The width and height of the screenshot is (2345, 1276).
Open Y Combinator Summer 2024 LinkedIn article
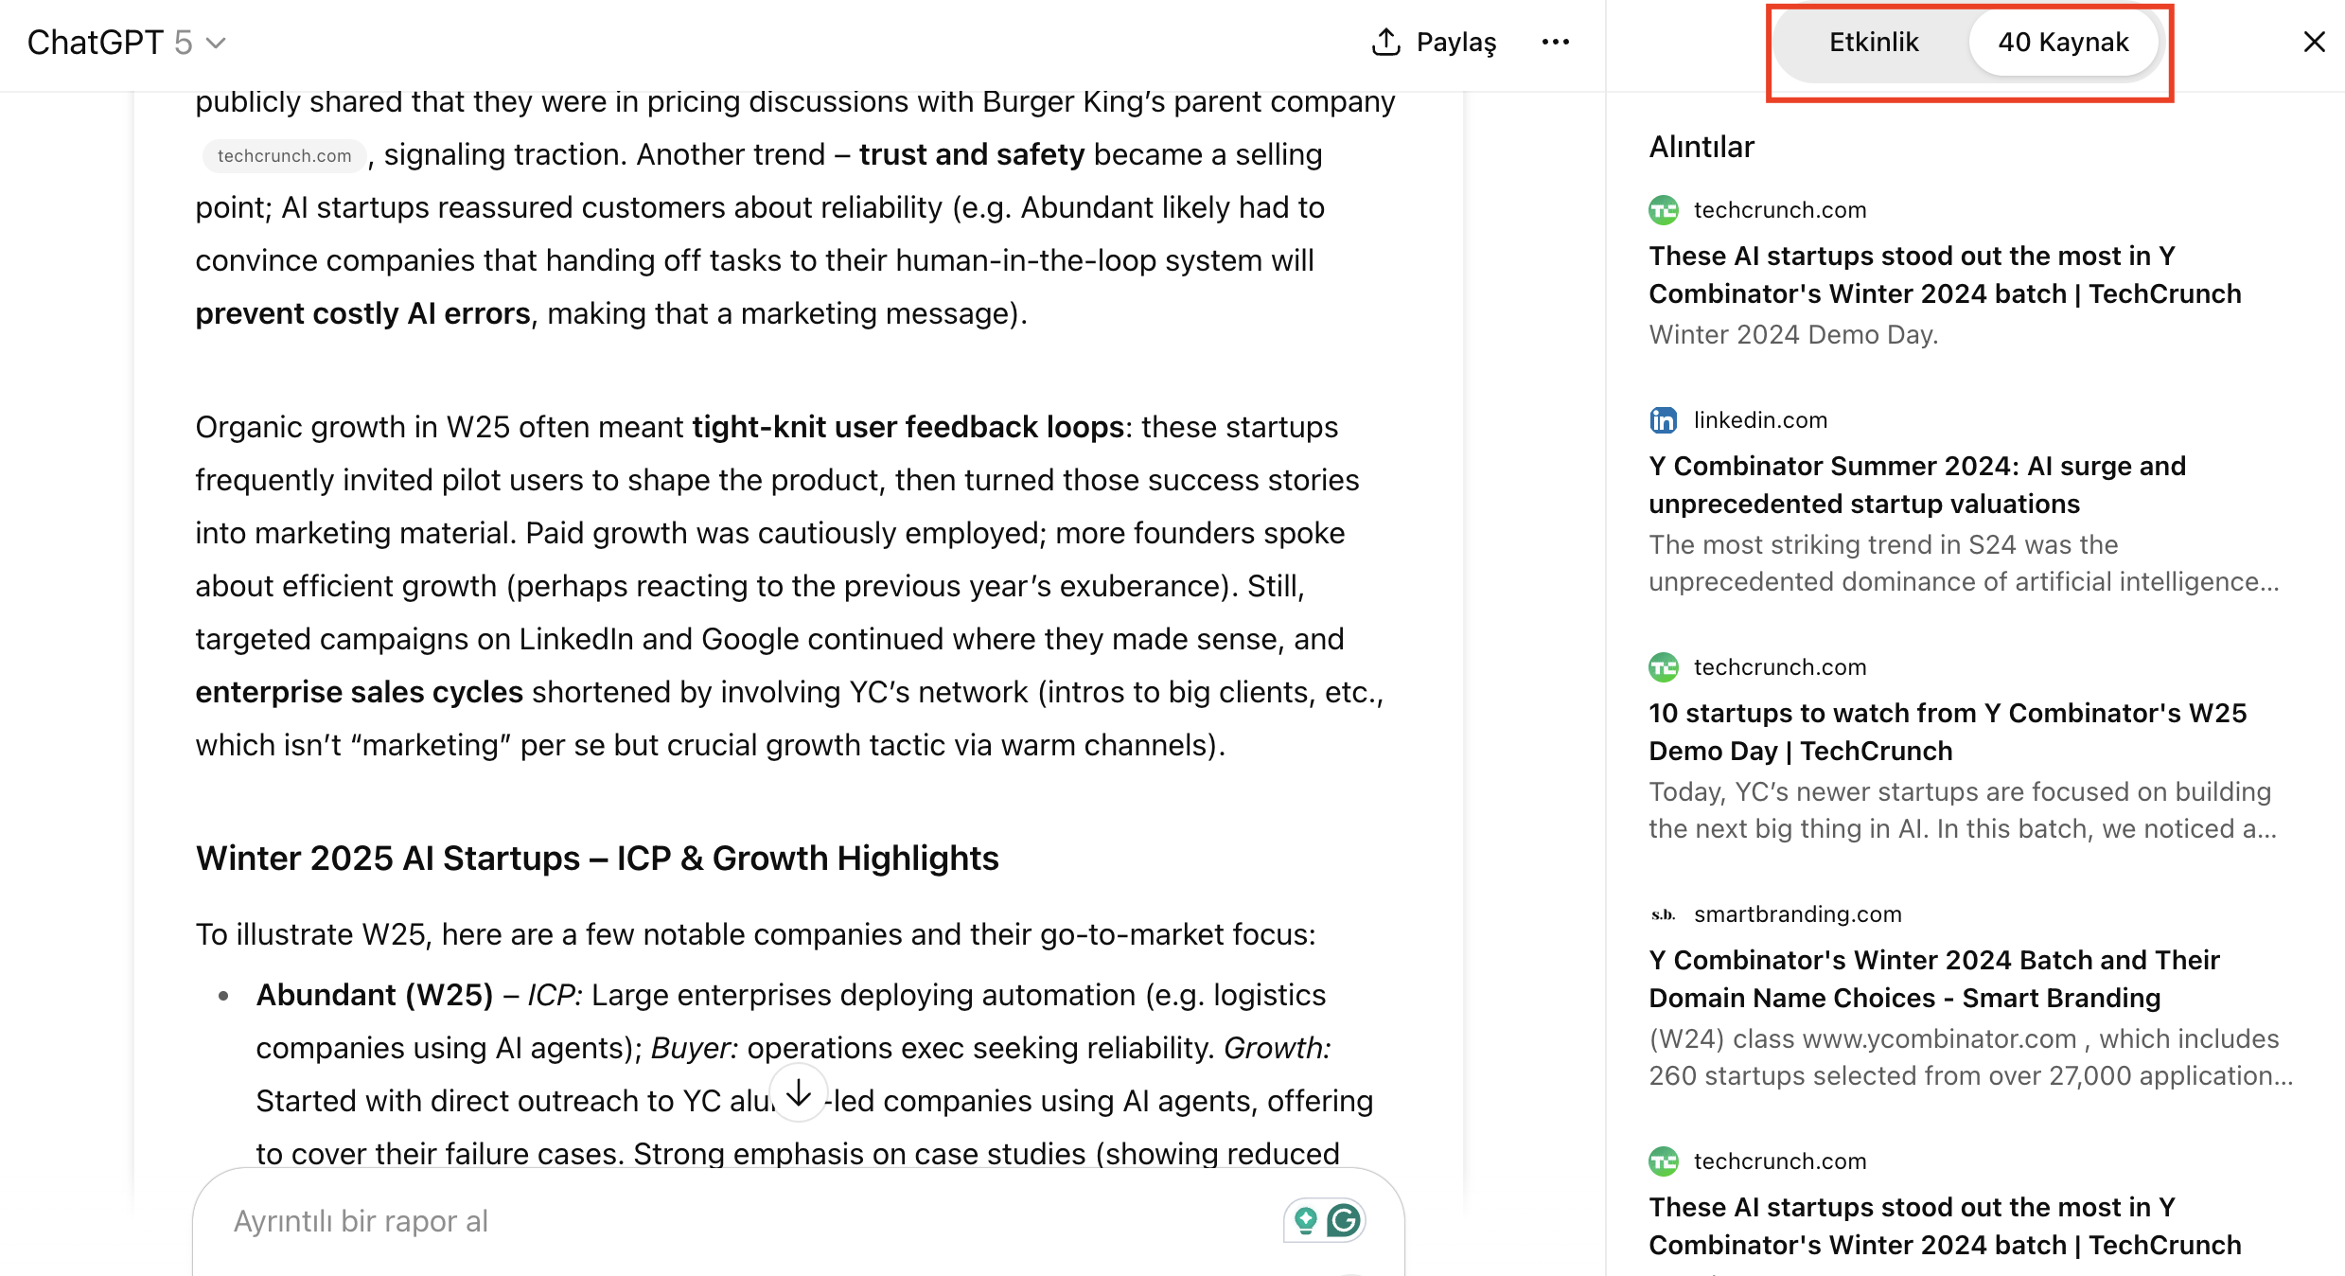coord(1916,485)
